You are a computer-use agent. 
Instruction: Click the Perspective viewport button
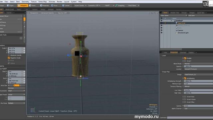tap(34, 13)
